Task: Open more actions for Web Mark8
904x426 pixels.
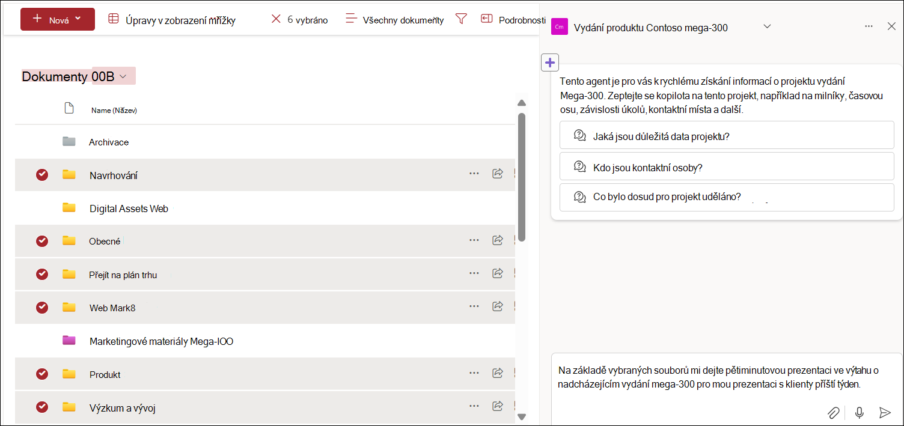Action: click(x=474, y=306)
